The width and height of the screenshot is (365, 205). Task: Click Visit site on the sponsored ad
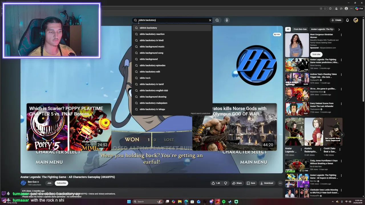pyautogui.click(x=316, y=54)
